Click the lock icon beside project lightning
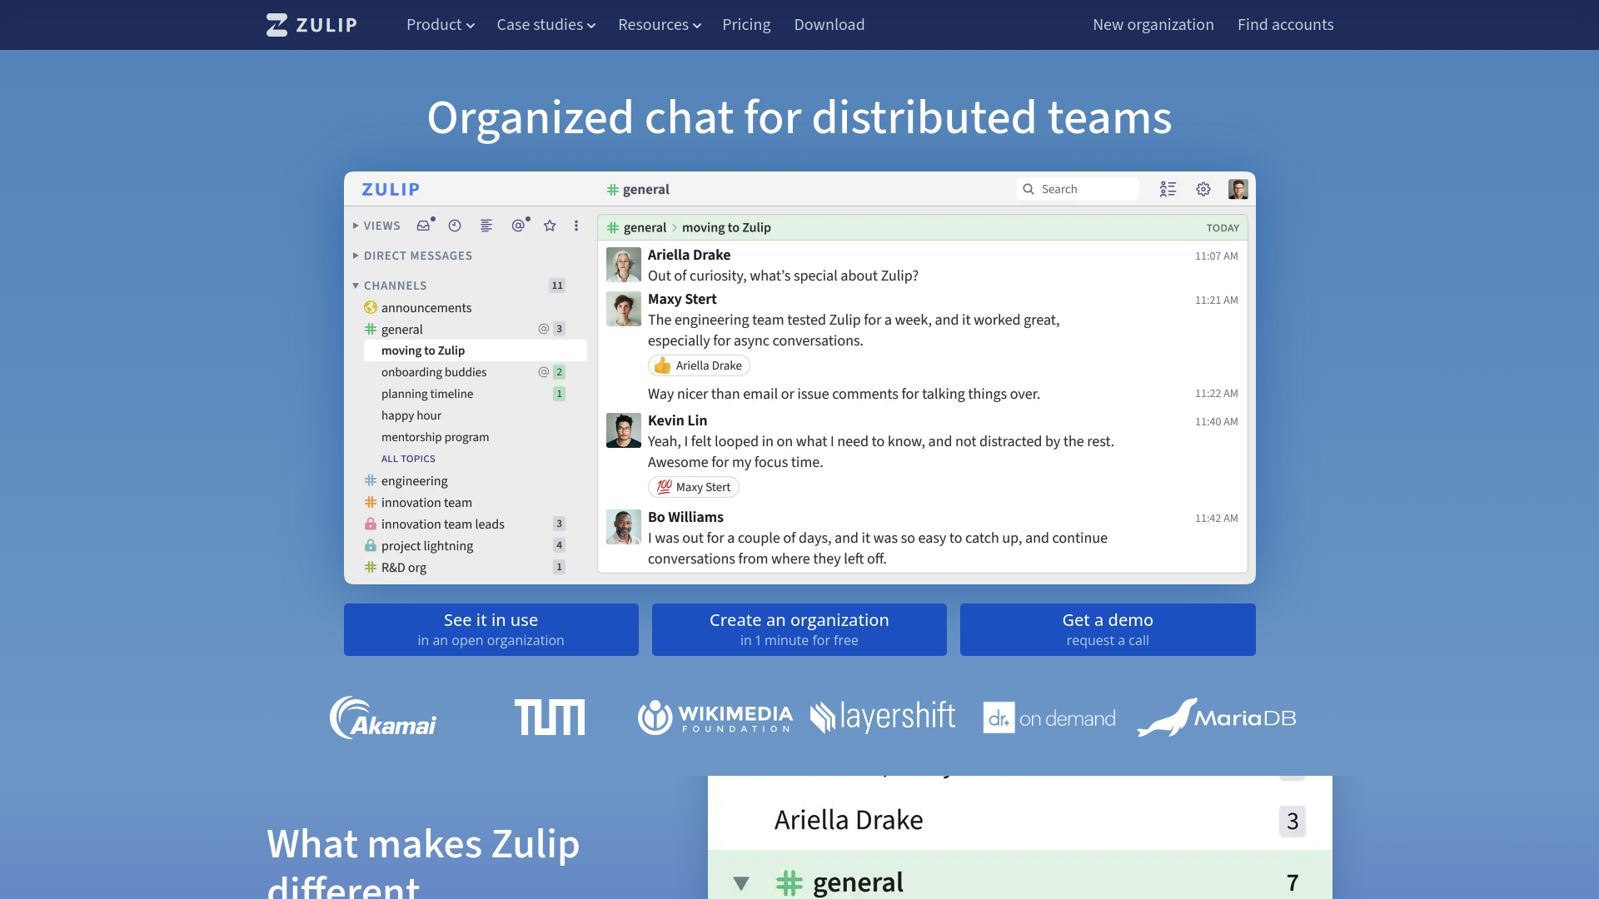This screenshot has height=899, width=1599. [x=371, y=546]
